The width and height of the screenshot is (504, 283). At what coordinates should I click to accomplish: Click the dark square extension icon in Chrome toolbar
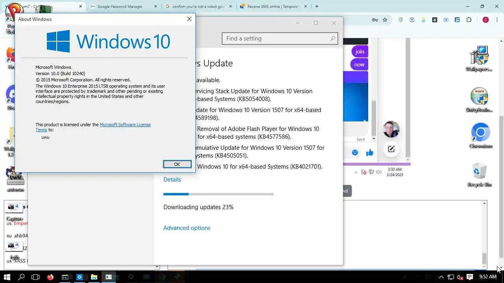pos(435,20)
